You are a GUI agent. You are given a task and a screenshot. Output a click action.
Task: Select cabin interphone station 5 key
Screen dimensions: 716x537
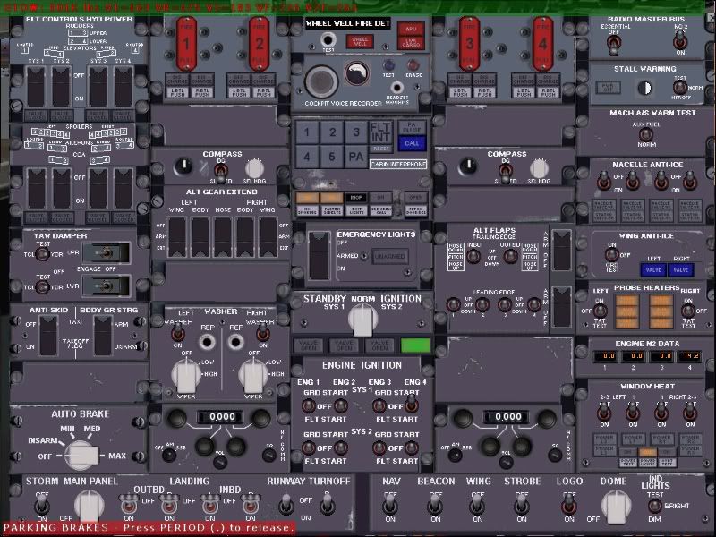331,158
